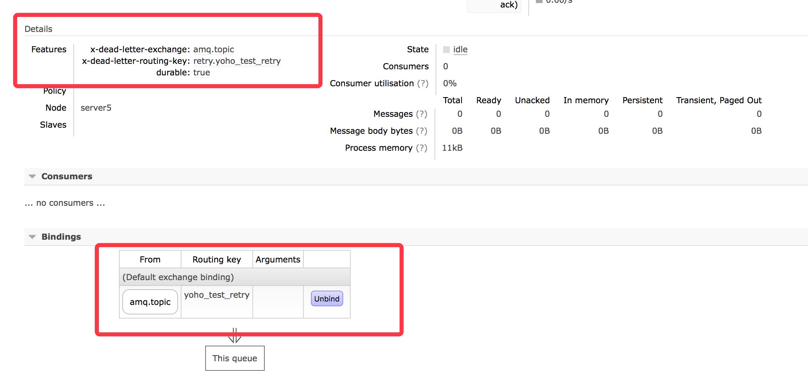Click the durable true feature value

point(201,72)
